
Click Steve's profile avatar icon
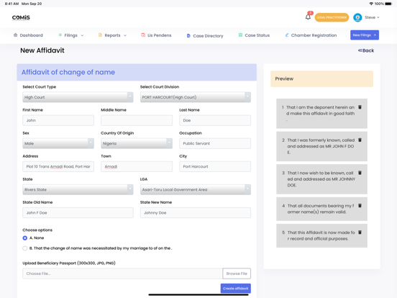357,17
